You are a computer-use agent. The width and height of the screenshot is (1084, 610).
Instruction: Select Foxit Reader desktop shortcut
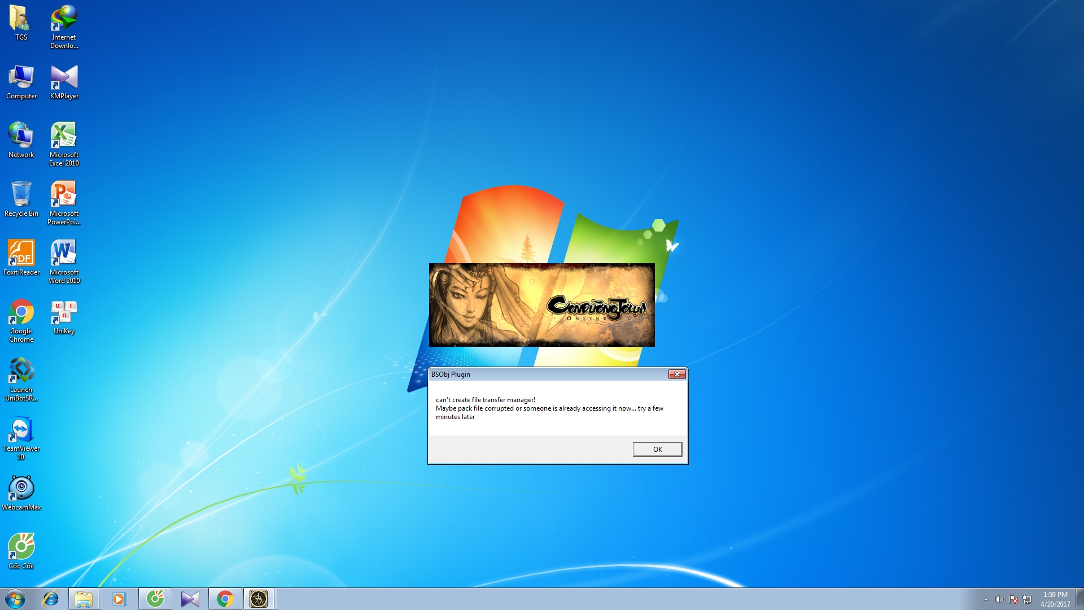coord(21,258)
